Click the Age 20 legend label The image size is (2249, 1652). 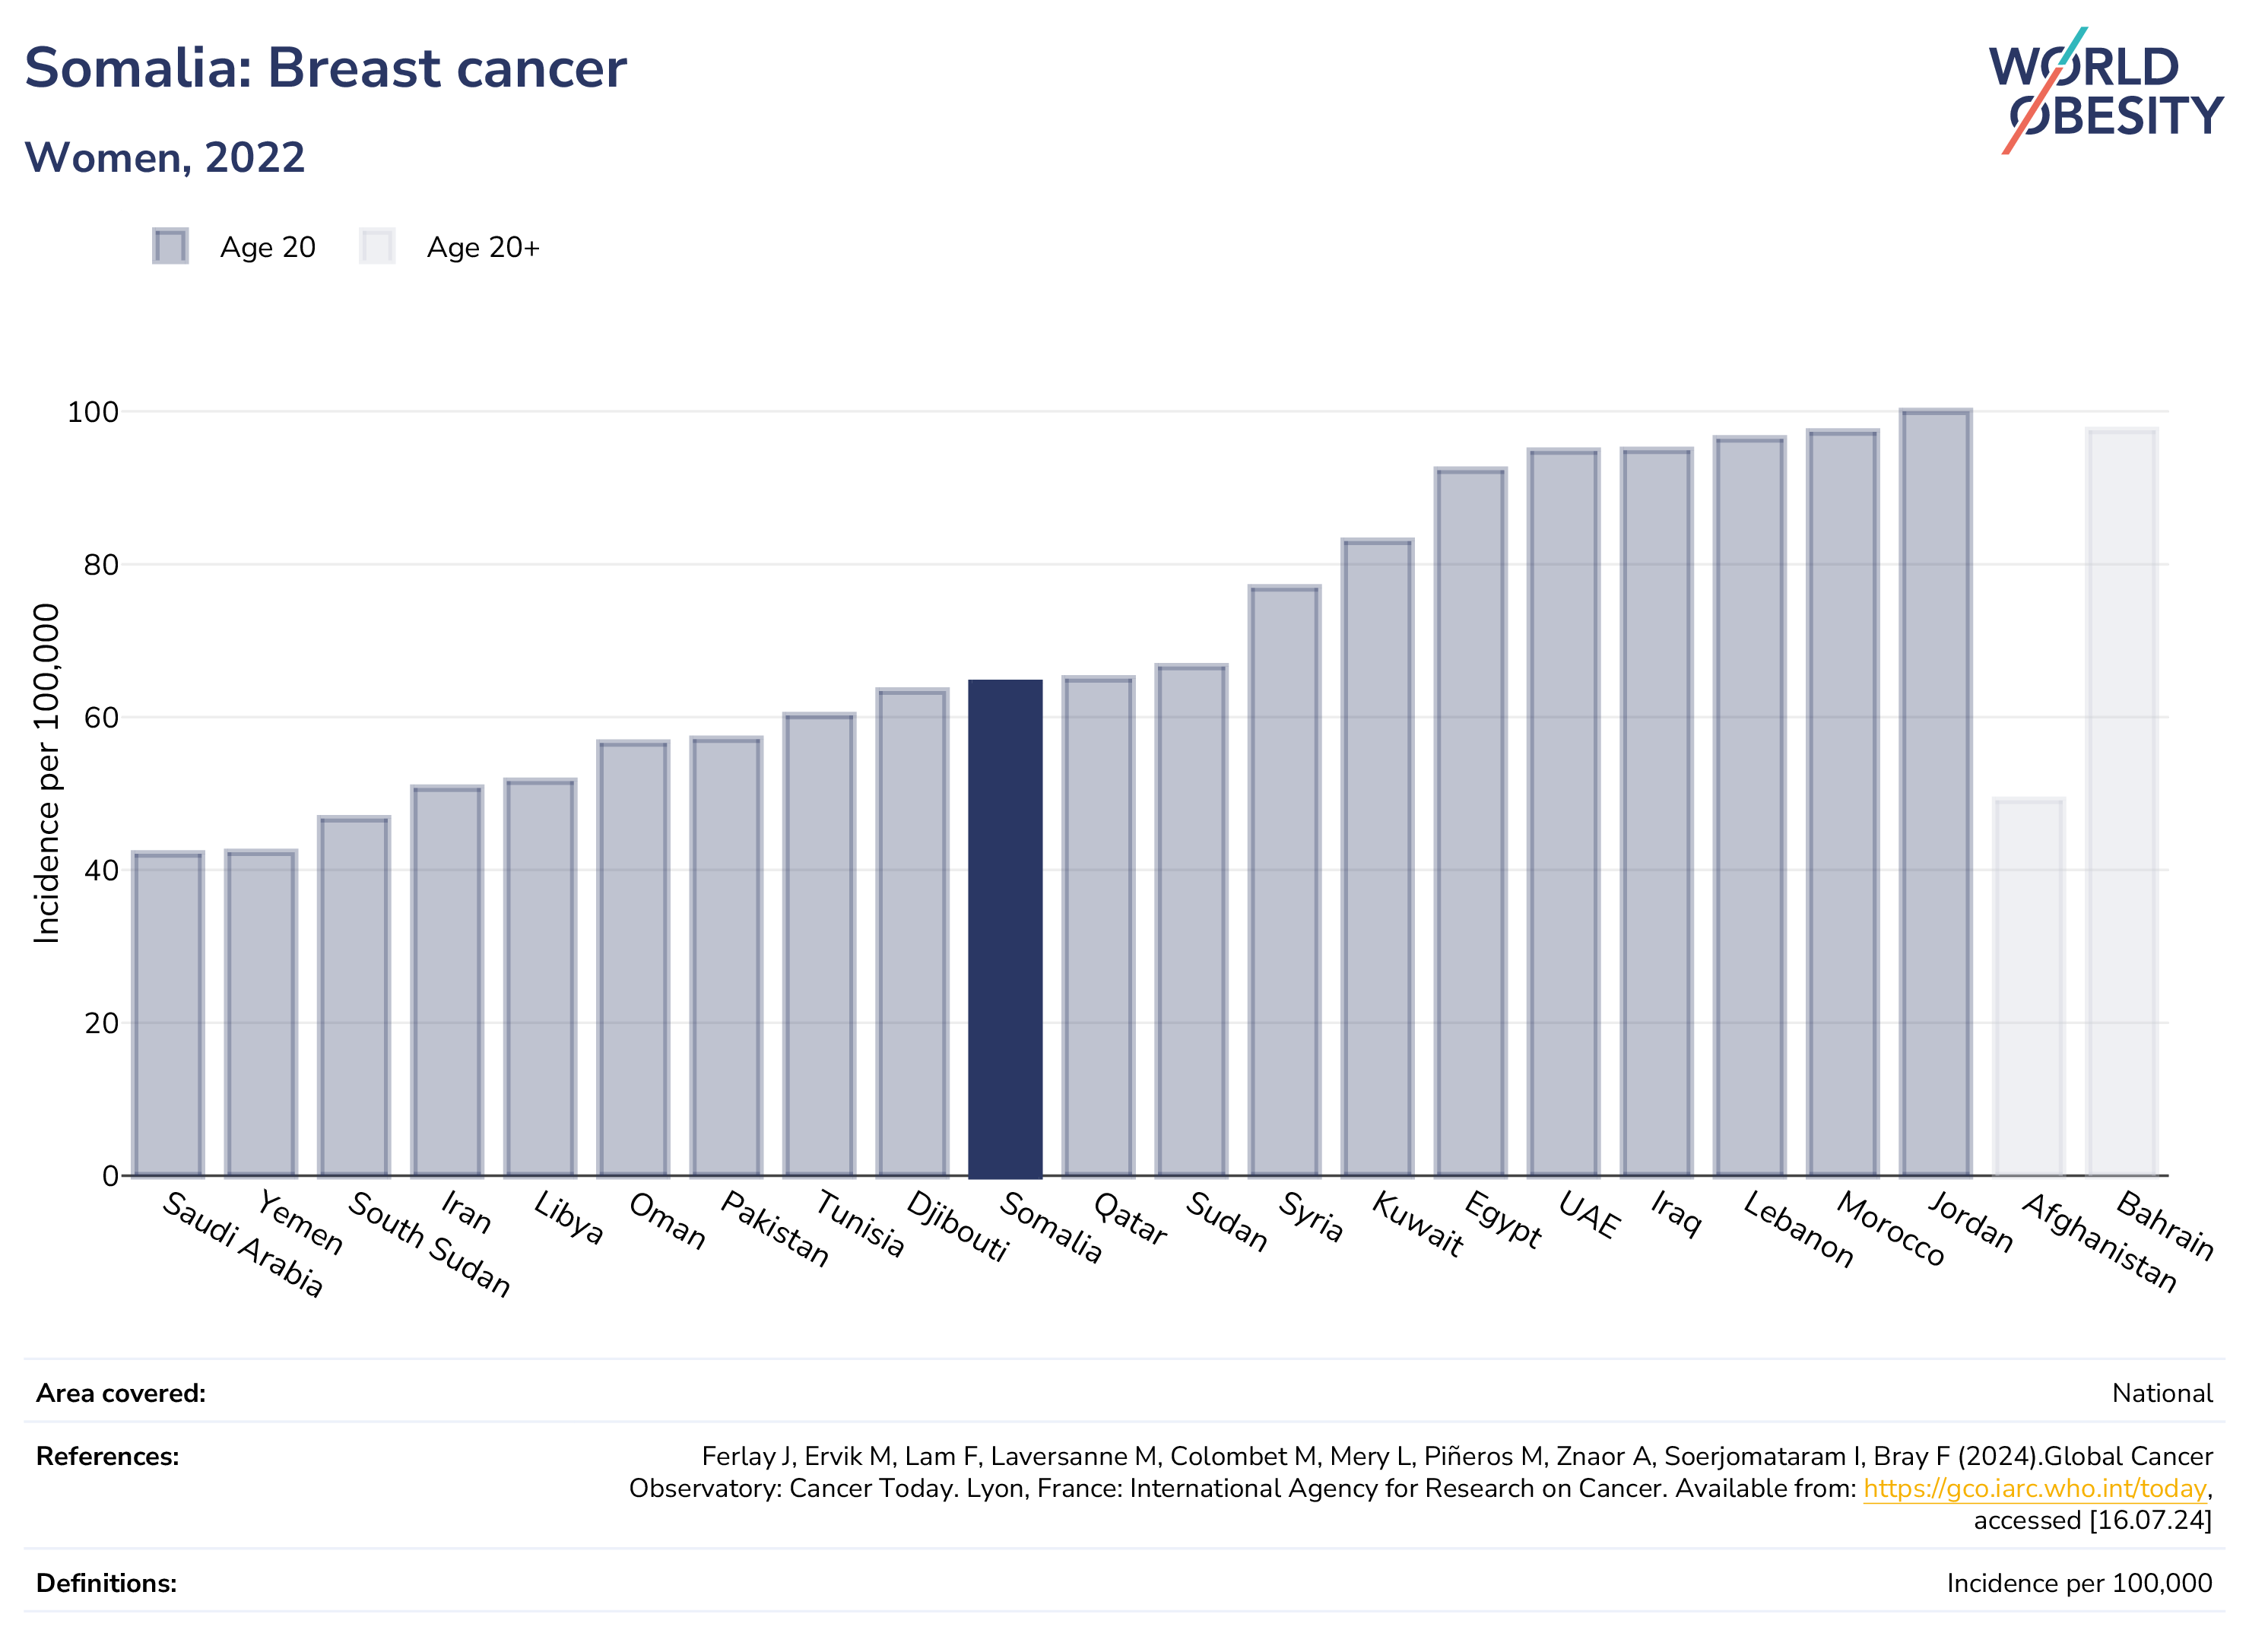coord(268,247)
